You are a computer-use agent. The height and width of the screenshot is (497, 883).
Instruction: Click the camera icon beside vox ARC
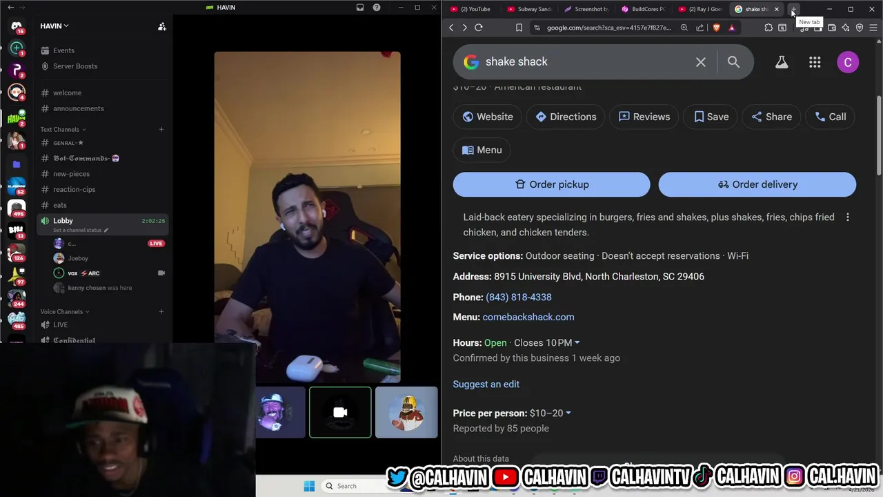[x=161, y=273]
